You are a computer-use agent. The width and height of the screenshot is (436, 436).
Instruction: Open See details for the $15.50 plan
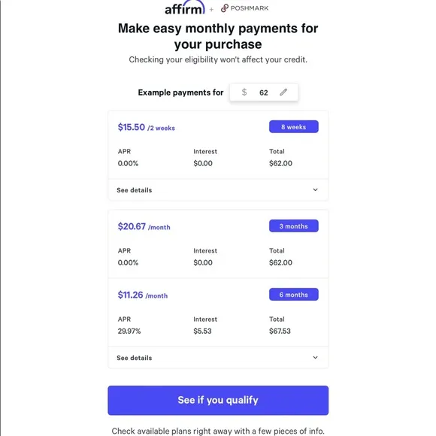pos(218,190)
